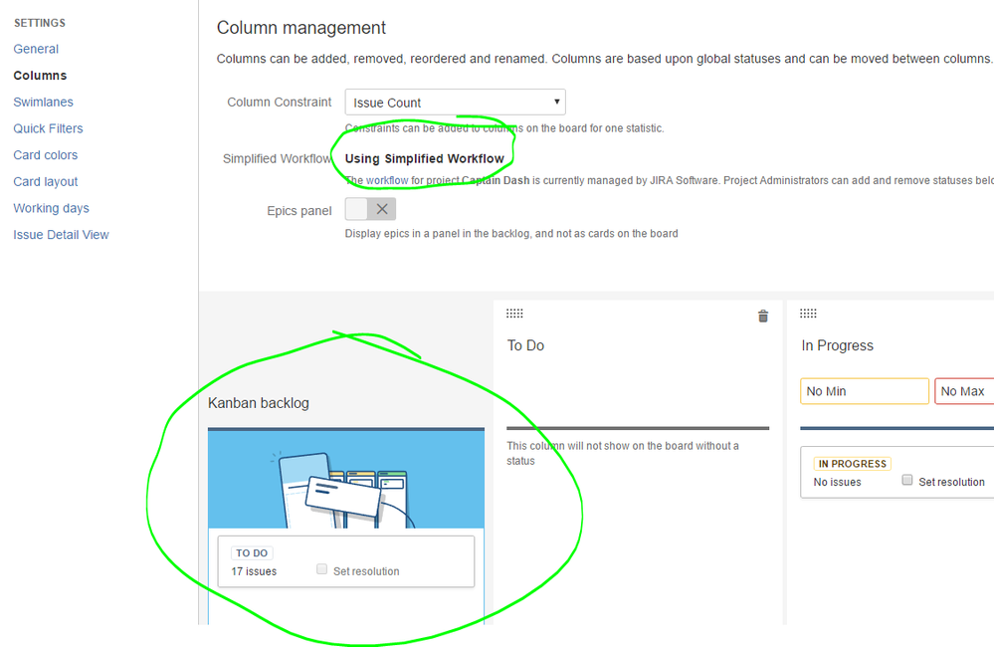Viewport: 994px width, 647px height.
Task: Open Issue Detail View settings
Action: pyautogui.click(x=61, y=235)
